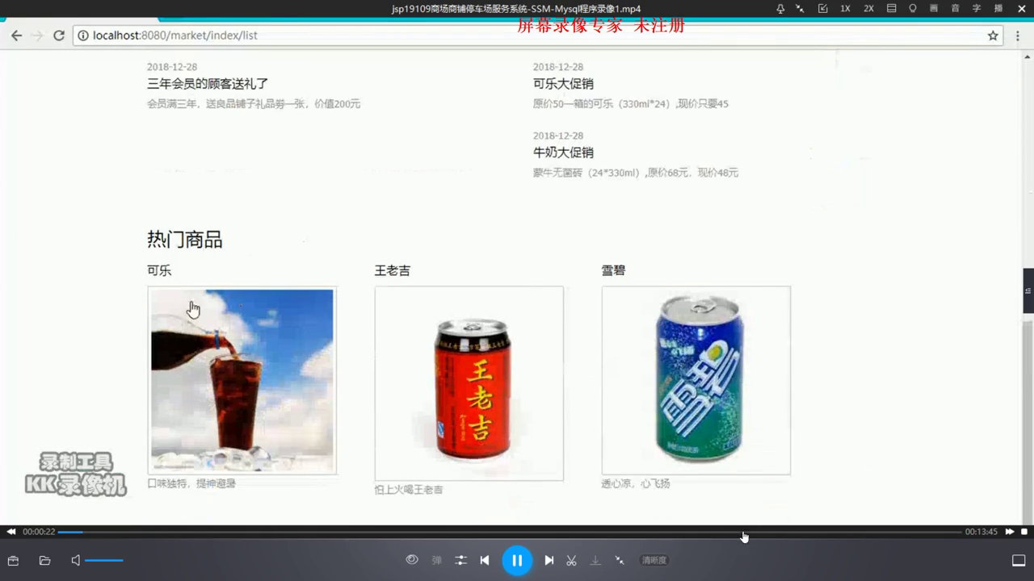Image resolution: width=1034 pixels, height=581 pixels.
Task: Click the 可乐 product name
Action: (x=159, y=270)
